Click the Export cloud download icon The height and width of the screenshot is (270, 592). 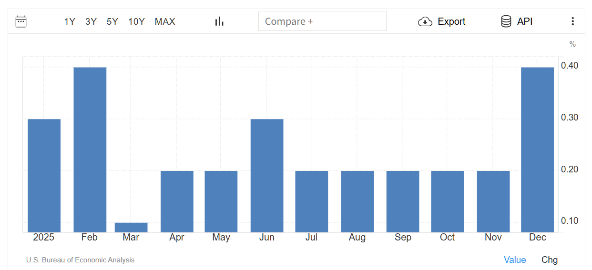(x=425, y=21)
